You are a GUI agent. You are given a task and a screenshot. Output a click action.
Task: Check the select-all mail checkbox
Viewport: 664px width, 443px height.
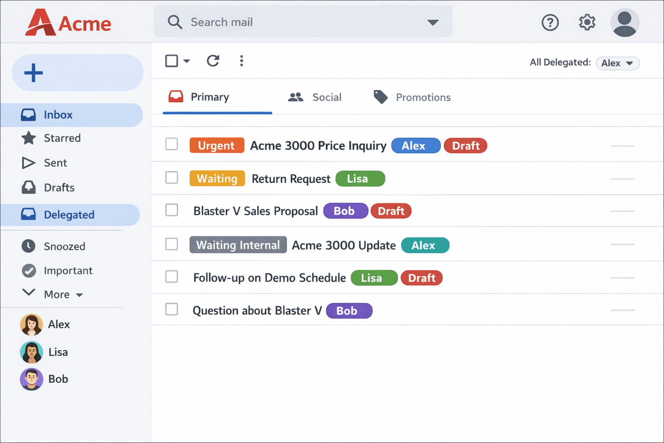click(x=171, y=61)
